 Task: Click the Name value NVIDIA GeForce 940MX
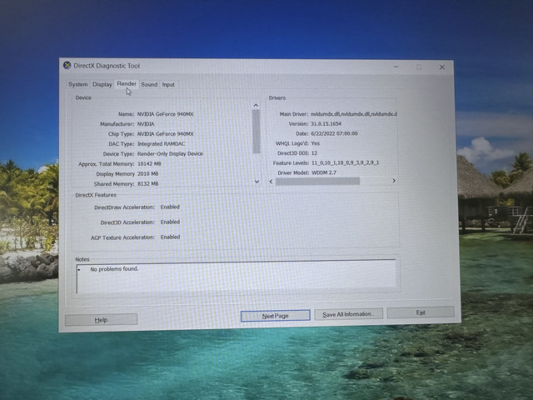(165, 114)
